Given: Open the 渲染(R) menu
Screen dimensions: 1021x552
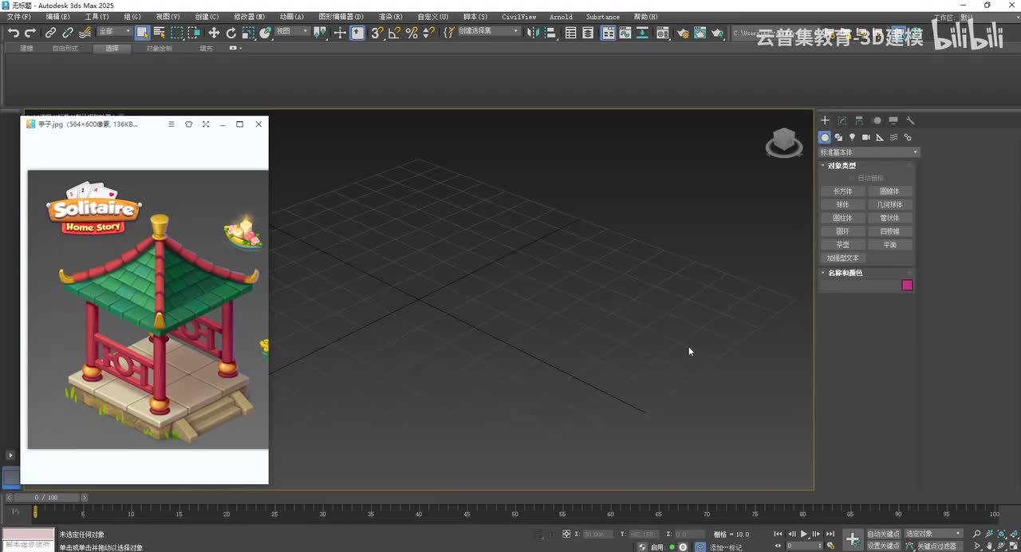Looking at the screenshot, I should [390, 17].
